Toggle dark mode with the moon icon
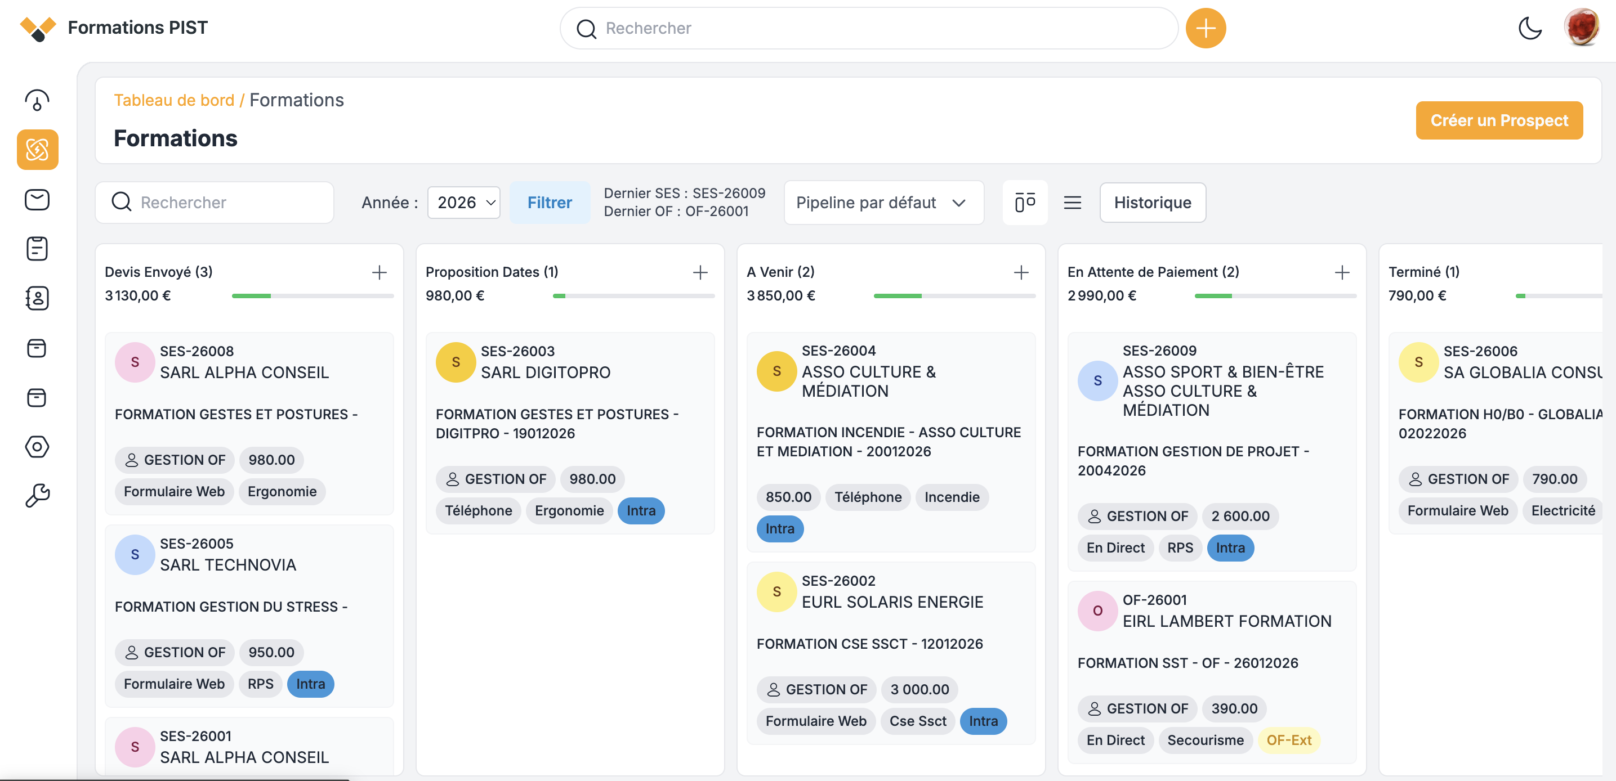 [x=1529, y=28]
